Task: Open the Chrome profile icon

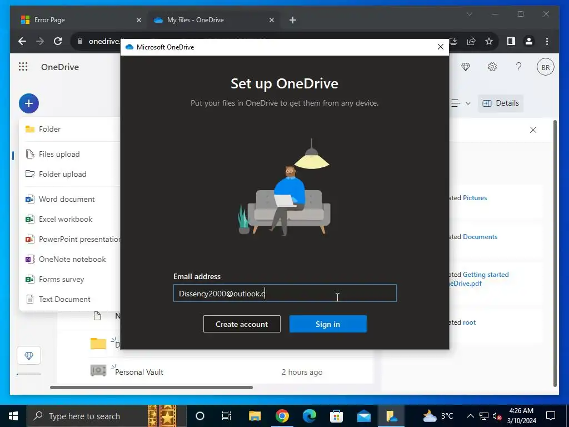Action: point(529,41)
